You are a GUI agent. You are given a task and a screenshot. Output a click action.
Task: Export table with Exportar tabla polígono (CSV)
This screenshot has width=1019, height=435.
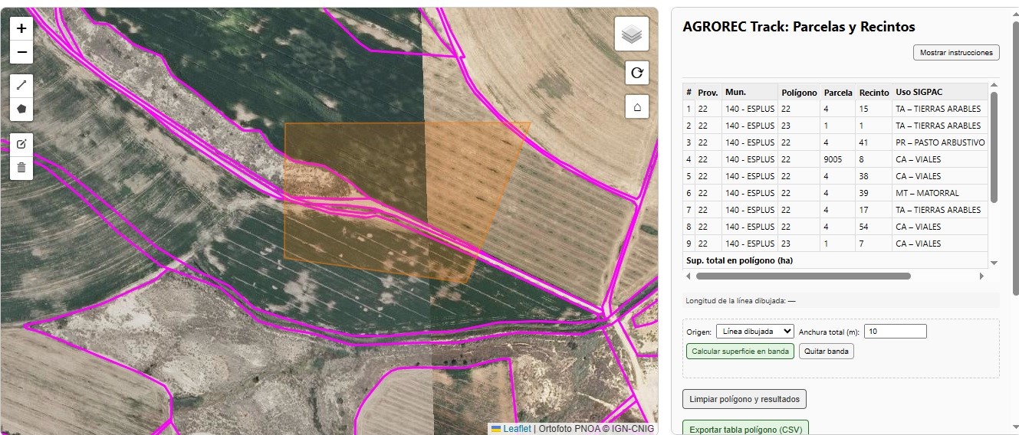point(745,429)
